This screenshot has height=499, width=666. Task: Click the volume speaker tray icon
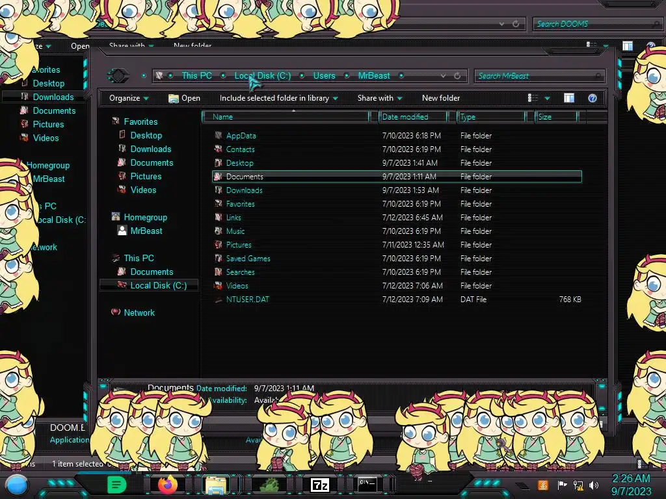click(x=594, y=485)
